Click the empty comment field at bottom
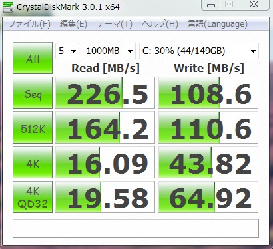Image resolution: width=273 pixels, height=249 pixels. [x=136, y=228]
